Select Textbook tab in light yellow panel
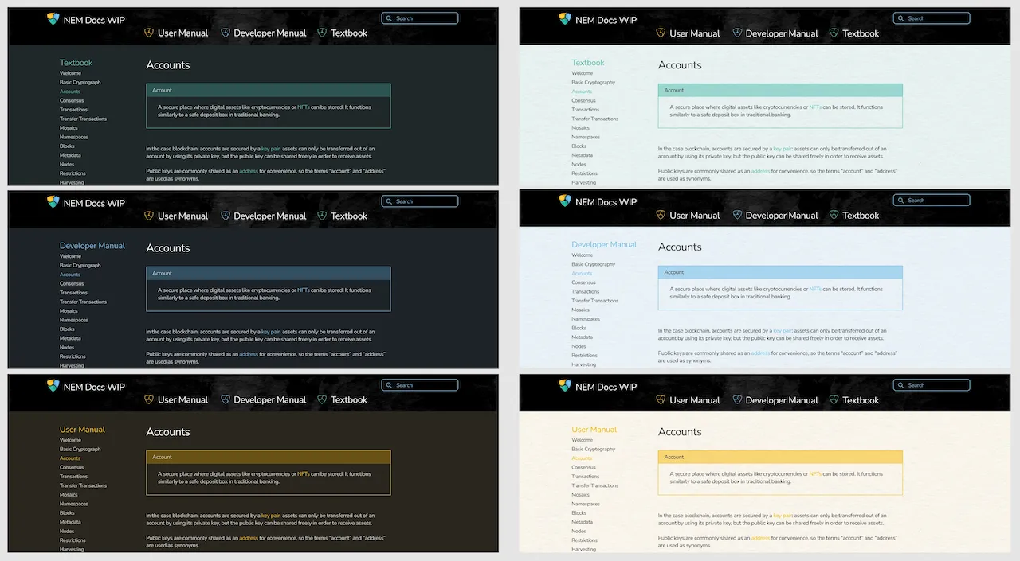 point(861,400)
